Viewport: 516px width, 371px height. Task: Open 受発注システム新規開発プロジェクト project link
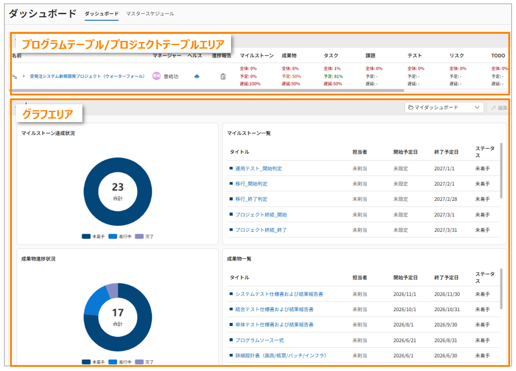pos(87,76)
